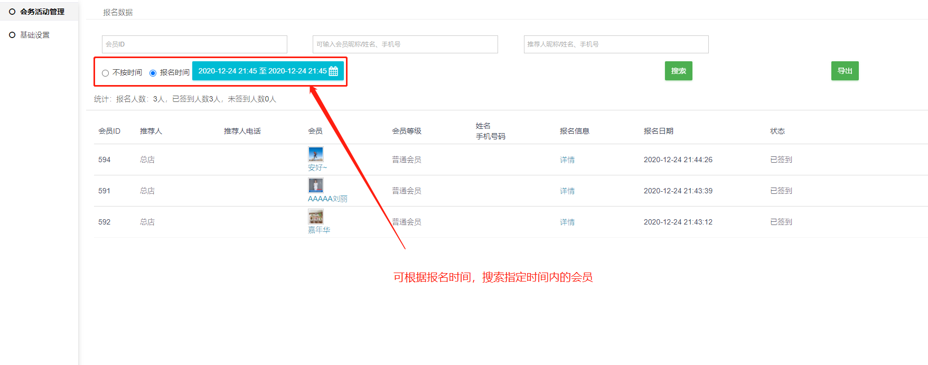The height and width of the screenshot is (365, 928).
Task: Select the 报名时间 radio button
Action: coord(153,73)
